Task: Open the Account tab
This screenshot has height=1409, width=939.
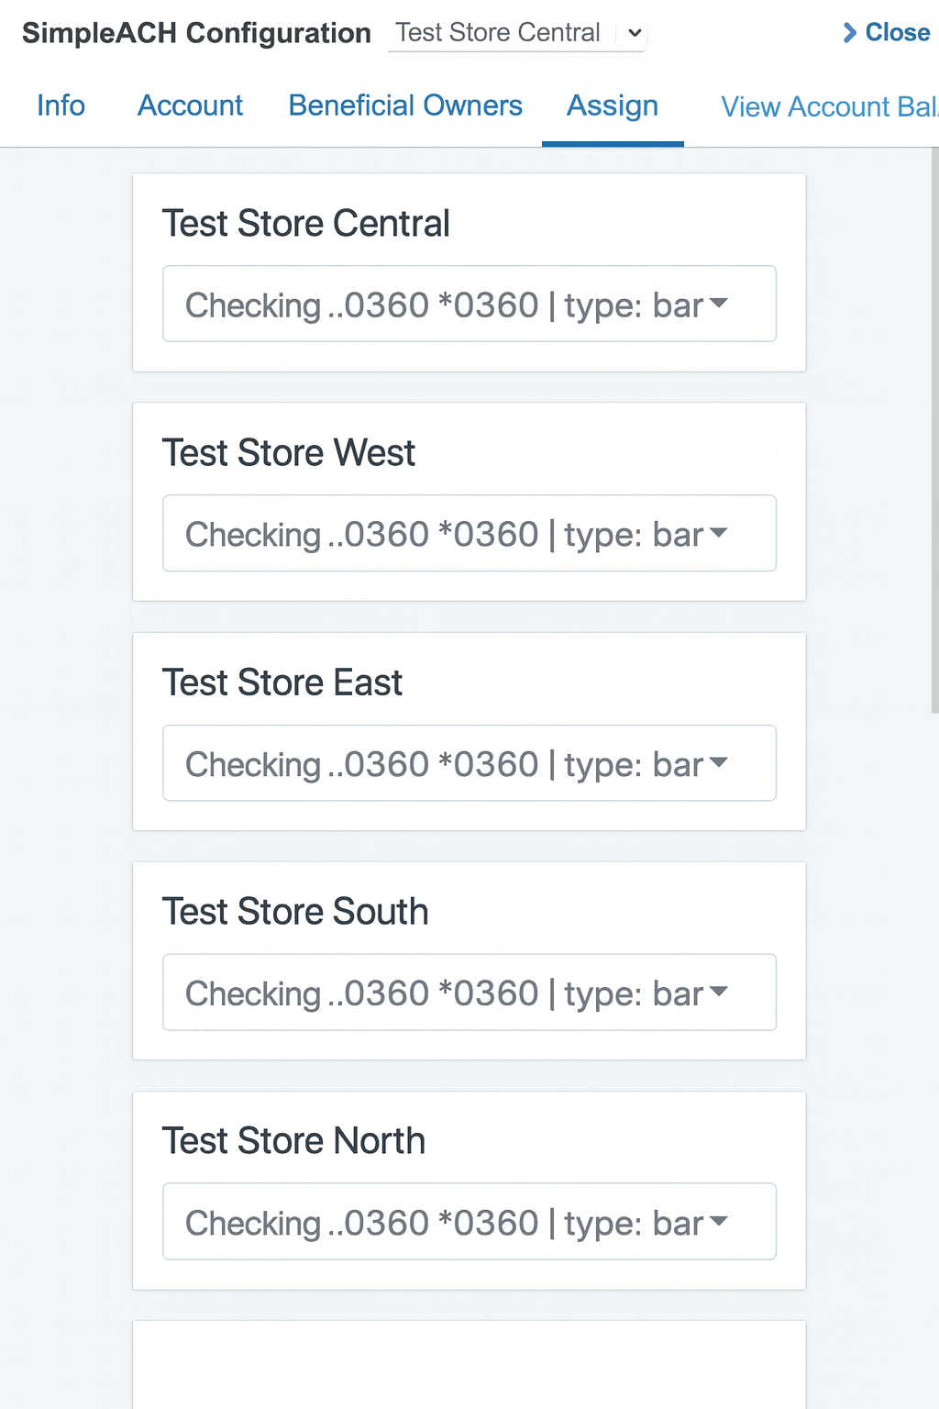Action: tap(190, 105)
